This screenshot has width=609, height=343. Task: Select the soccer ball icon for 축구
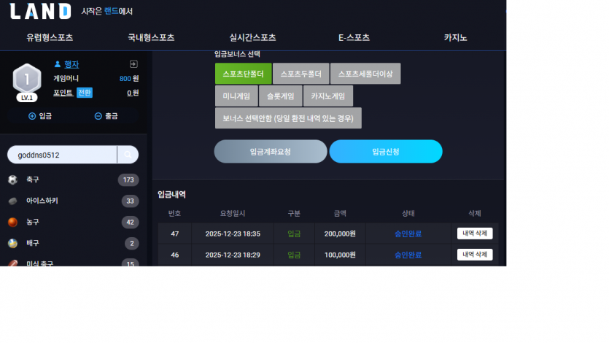point(13,180)
